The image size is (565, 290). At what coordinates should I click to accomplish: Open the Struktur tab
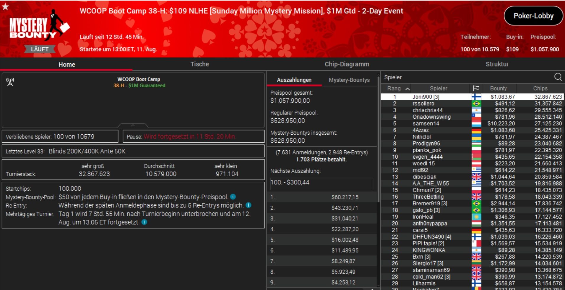[x=497, y=64]
